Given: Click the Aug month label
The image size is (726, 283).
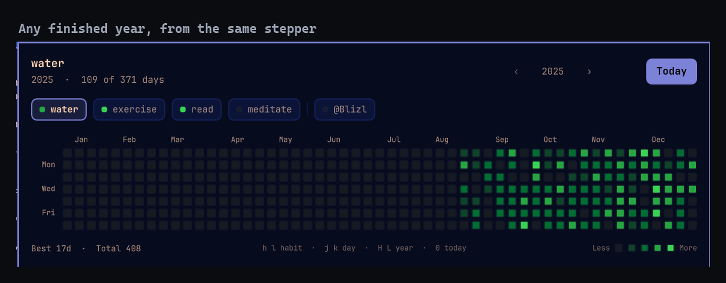Looking at the screenshot, I should (442, 140).
